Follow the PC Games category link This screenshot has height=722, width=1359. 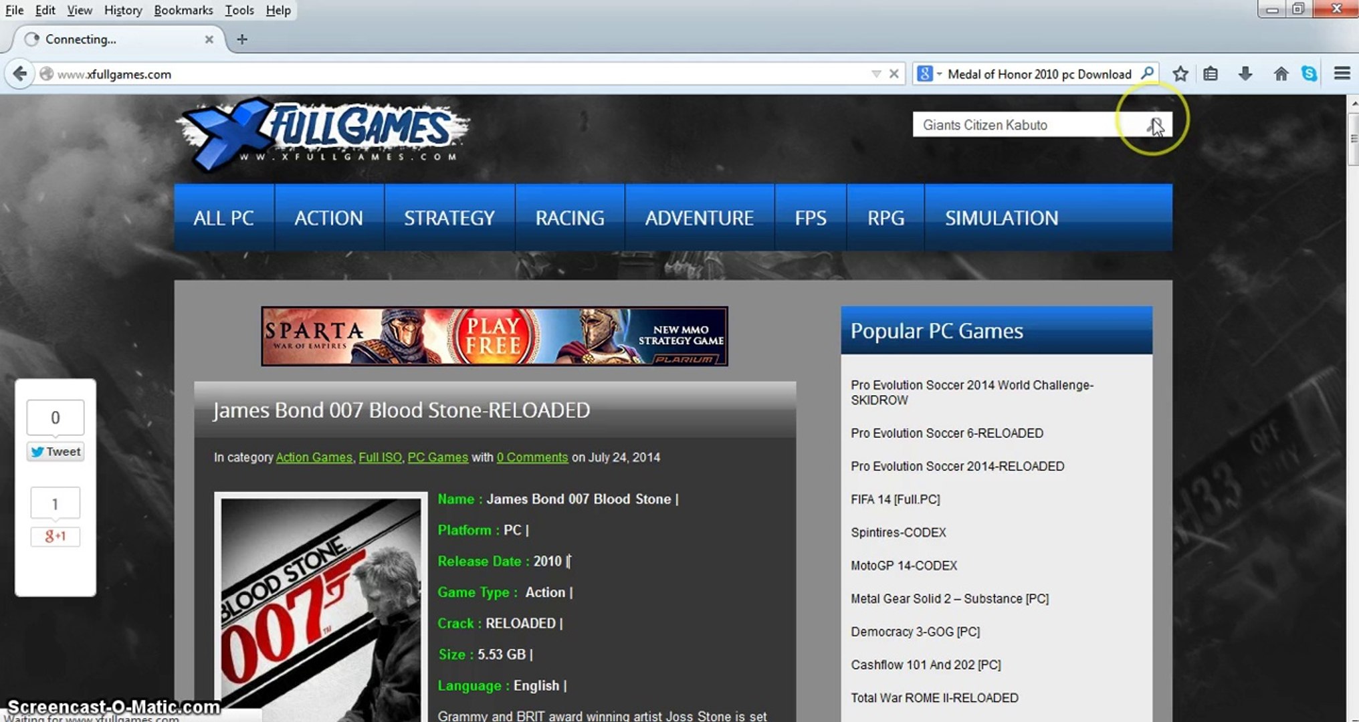click(437, 457)
